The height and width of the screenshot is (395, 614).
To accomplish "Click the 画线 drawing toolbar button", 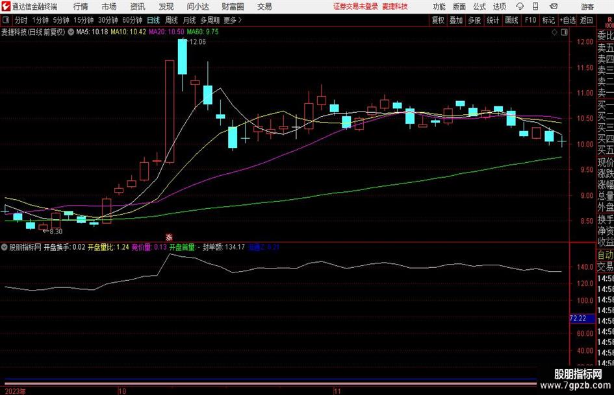I will pos(511,20).
